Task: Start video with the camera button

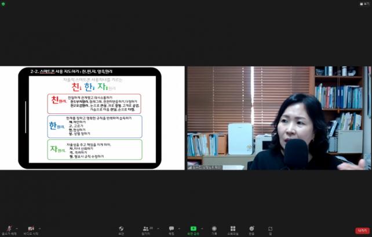Action: click(x=31, y=229)
